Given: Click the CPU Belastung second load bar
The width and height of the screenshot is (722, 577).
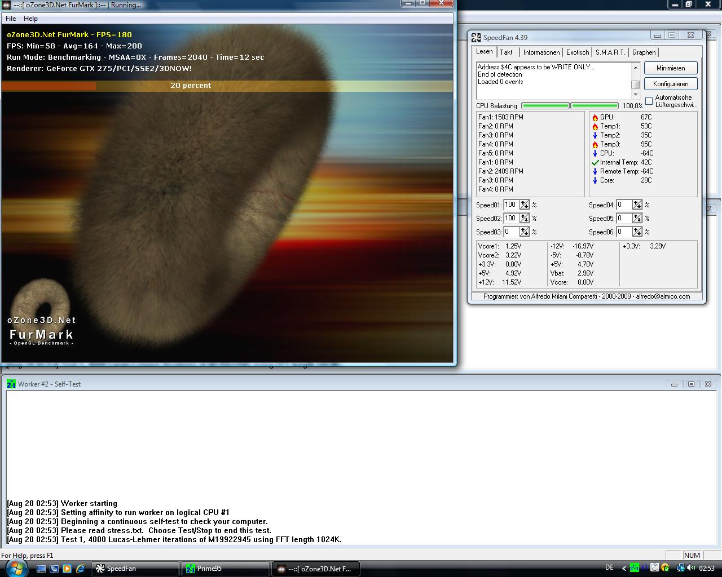Looking at the screenshot, I should click(595, 105).
